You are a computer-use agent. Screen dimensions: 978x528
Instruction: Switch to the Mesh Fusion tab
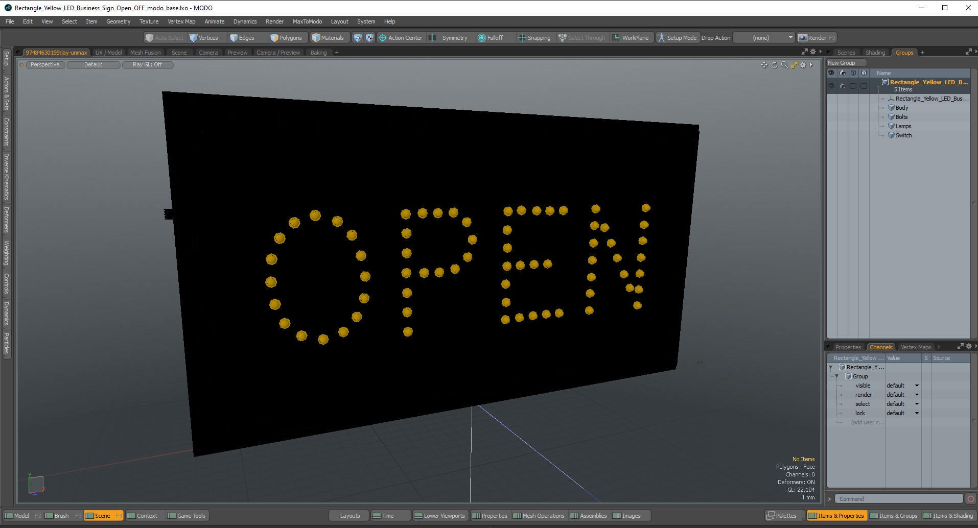(145, 53)
